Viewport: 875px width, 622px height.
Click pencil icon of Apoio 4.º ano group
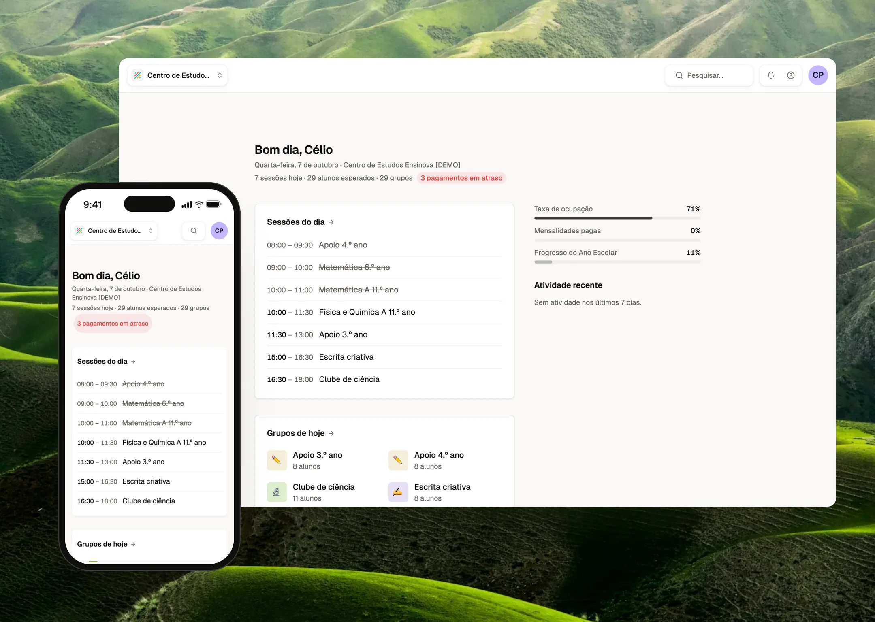pyautogui.click(x=398, y=460)
